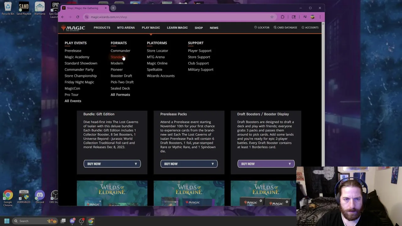The width and height of the screenshot is (402, 226).
Task: Open Store Championship link
Action: coord(80,76)
